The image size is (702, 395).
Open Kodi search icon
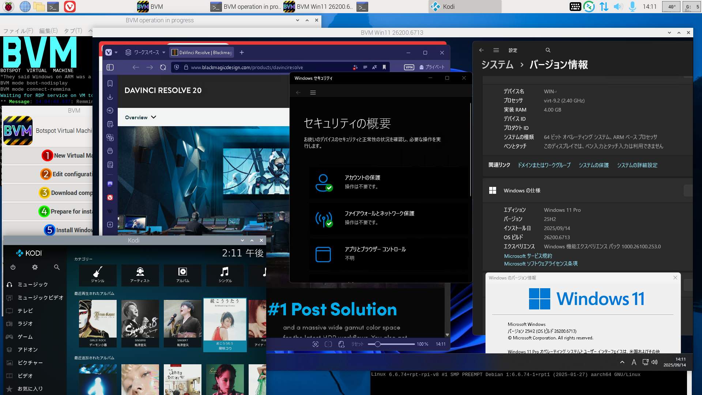tap(57, 267)
